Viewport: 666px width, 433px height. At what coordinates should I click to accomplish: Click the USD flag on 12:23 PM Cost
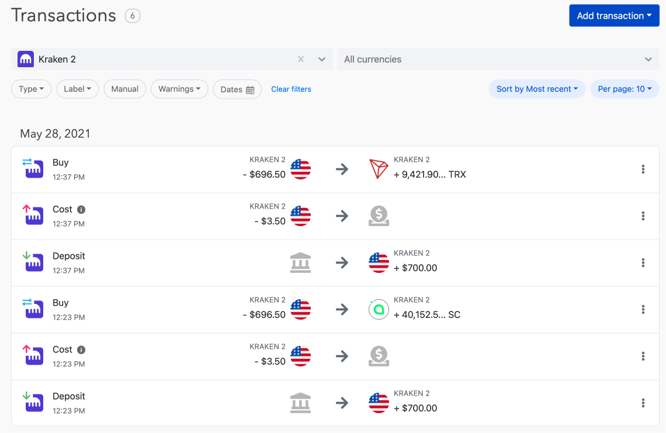[x=301, y=356]
